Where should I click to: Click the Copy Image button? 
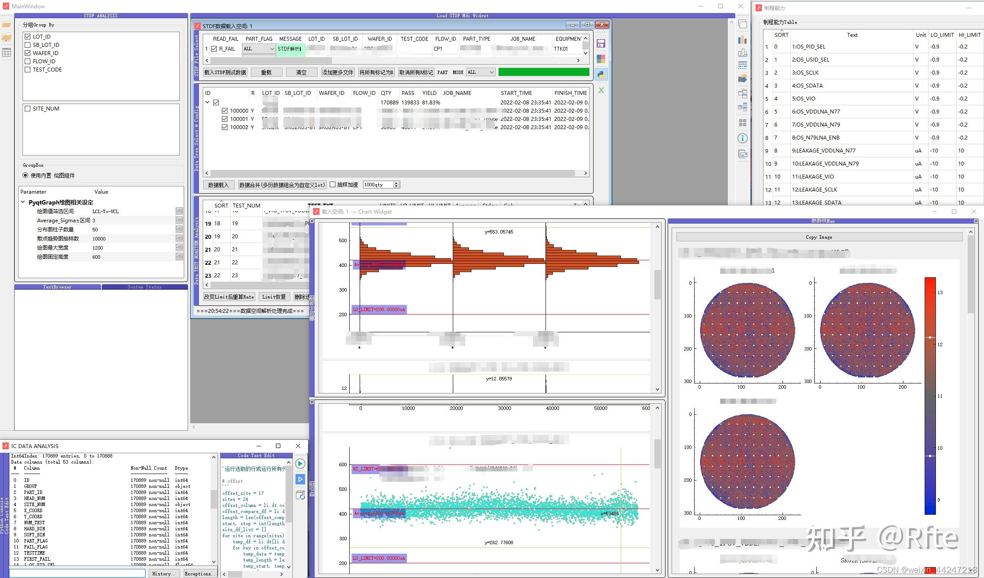818,237
